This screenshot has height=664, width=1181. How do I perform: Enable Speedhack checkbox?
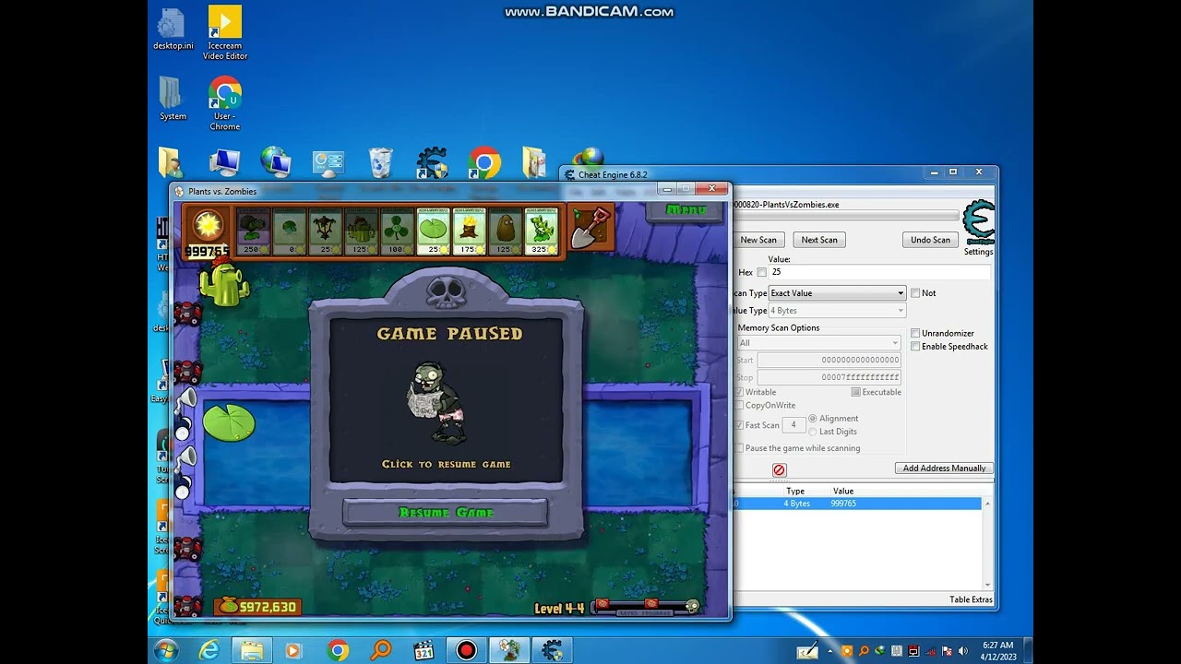pos(915,347)
